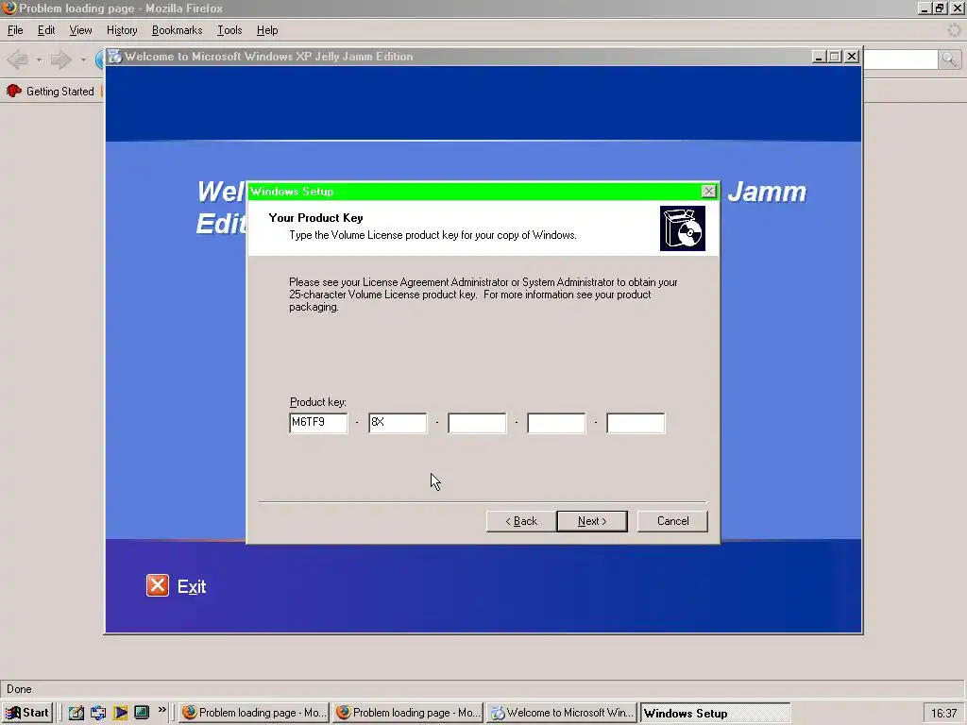Click the red Exit icon on welcome screen
The height and width of the screenshot is (725, 967).
point(158,585)
